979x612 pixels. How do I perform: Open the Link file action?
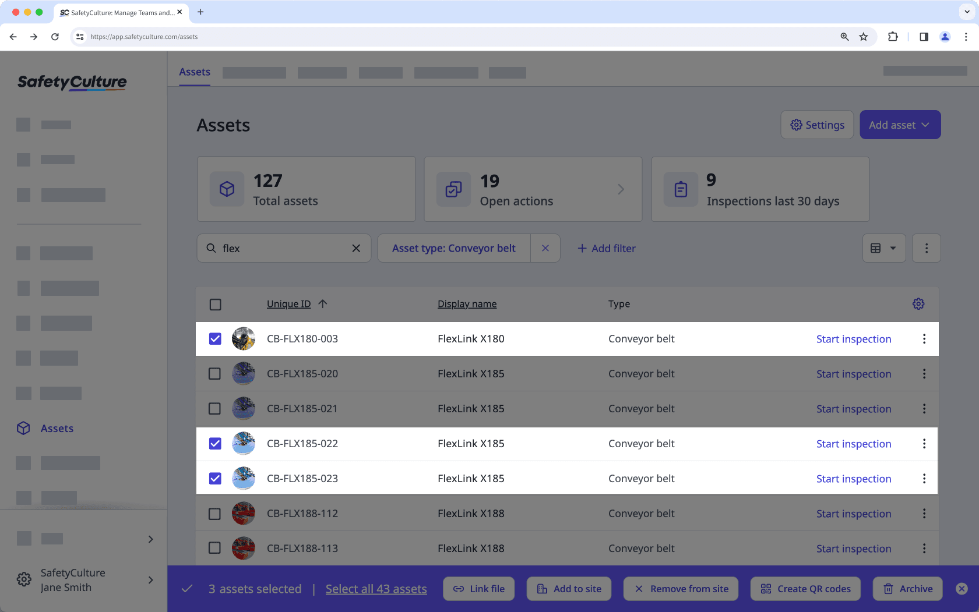[x=478, y=589]
